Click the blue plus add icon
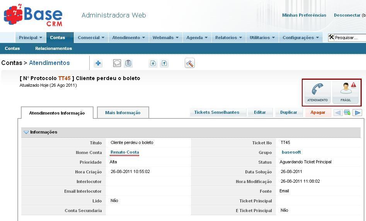Screen dimensions: 366x221 point(98,63)
